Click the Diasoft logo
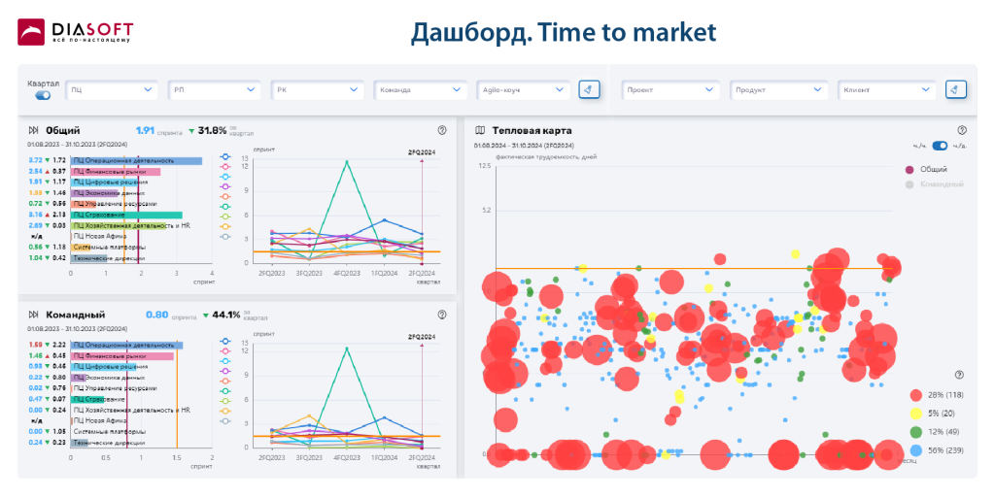 pyautogui.click(x=75, y=32)
